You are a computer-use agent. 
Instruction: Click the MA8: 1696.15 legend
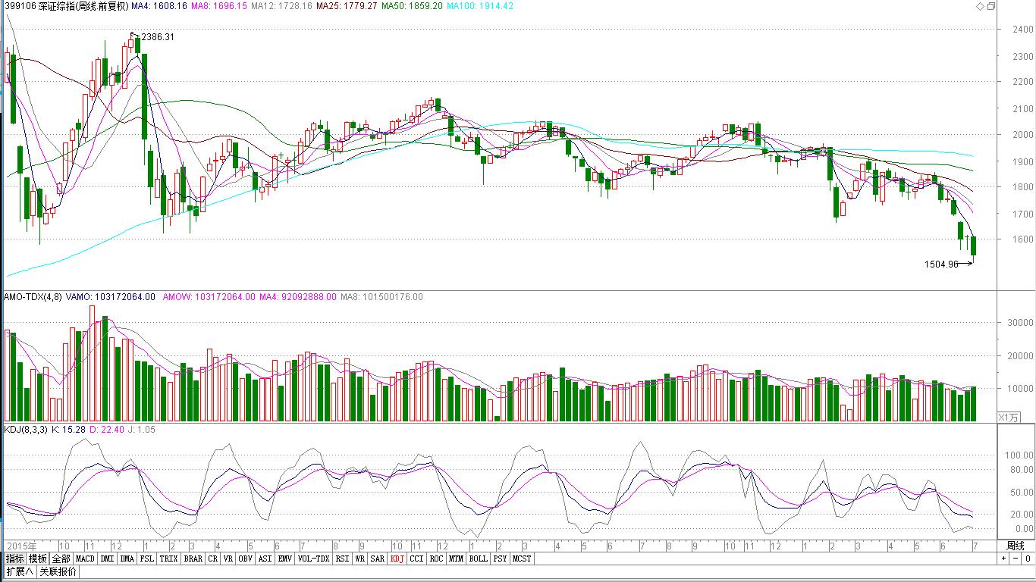218,6
